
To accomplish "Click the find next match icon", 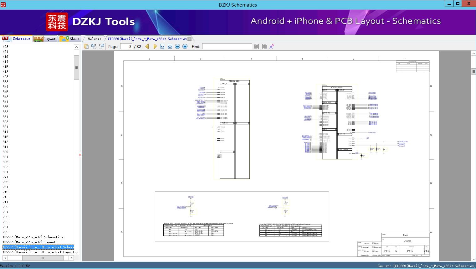I will point(264,46).
